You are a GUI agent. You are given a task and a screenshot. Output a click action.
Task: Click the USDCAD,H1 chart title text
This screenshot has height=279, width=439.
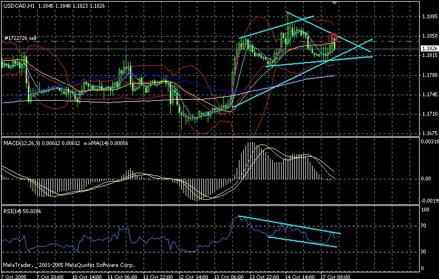click(19, 6)
